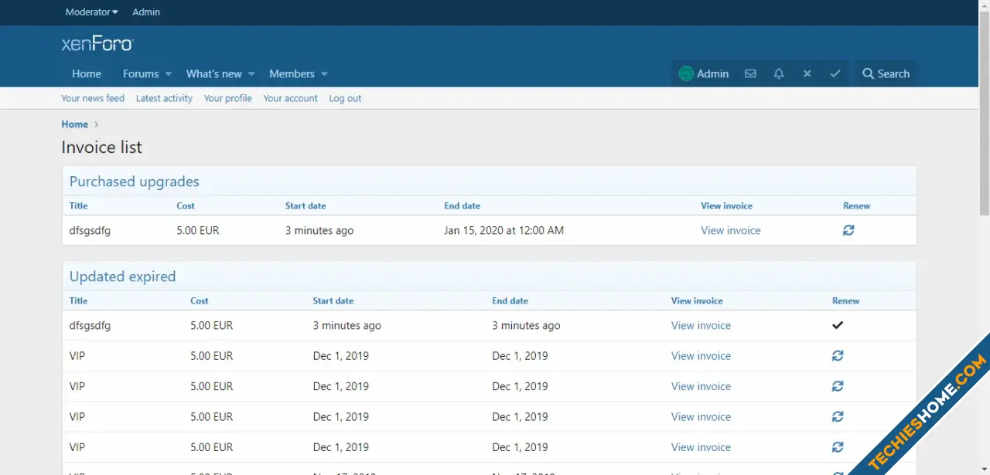Click renew icon for purchased dfsgsdfg upgrade

(x=848, y=230)
